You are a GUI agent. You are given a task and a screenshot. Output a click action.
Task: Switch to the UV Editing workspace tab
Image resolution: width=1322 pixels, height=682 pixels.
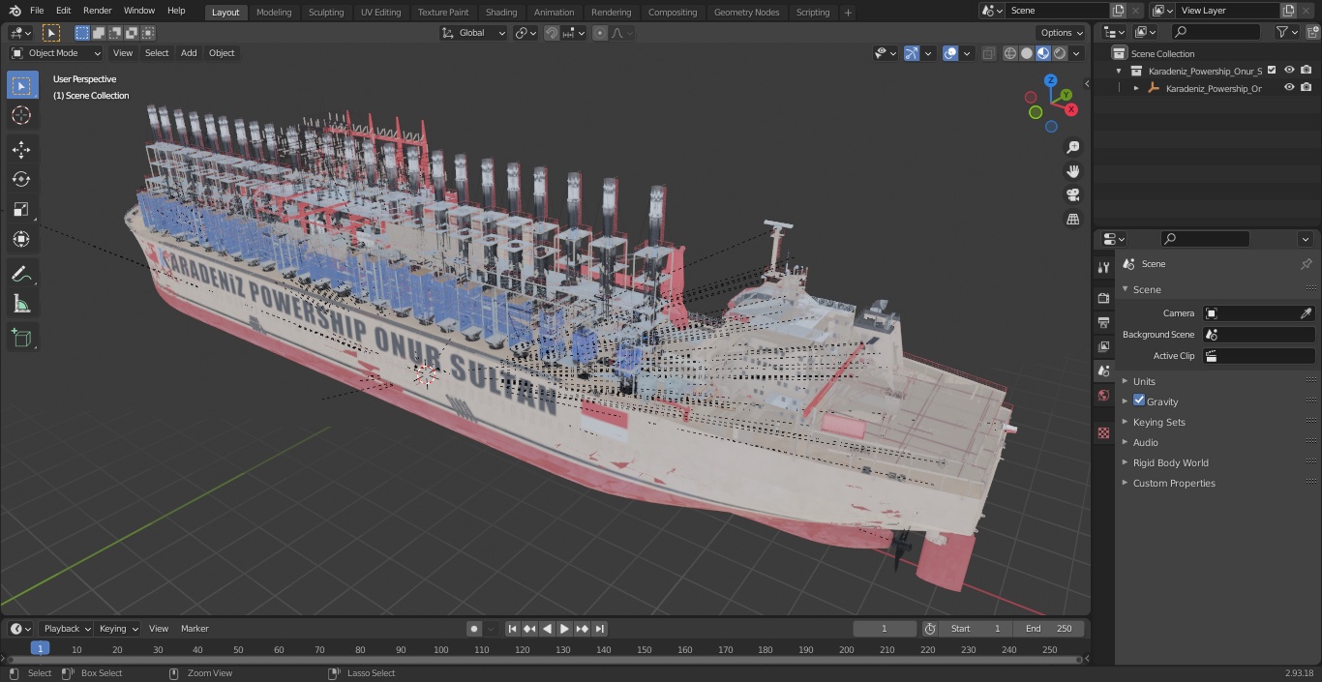[x=380, y=12]
